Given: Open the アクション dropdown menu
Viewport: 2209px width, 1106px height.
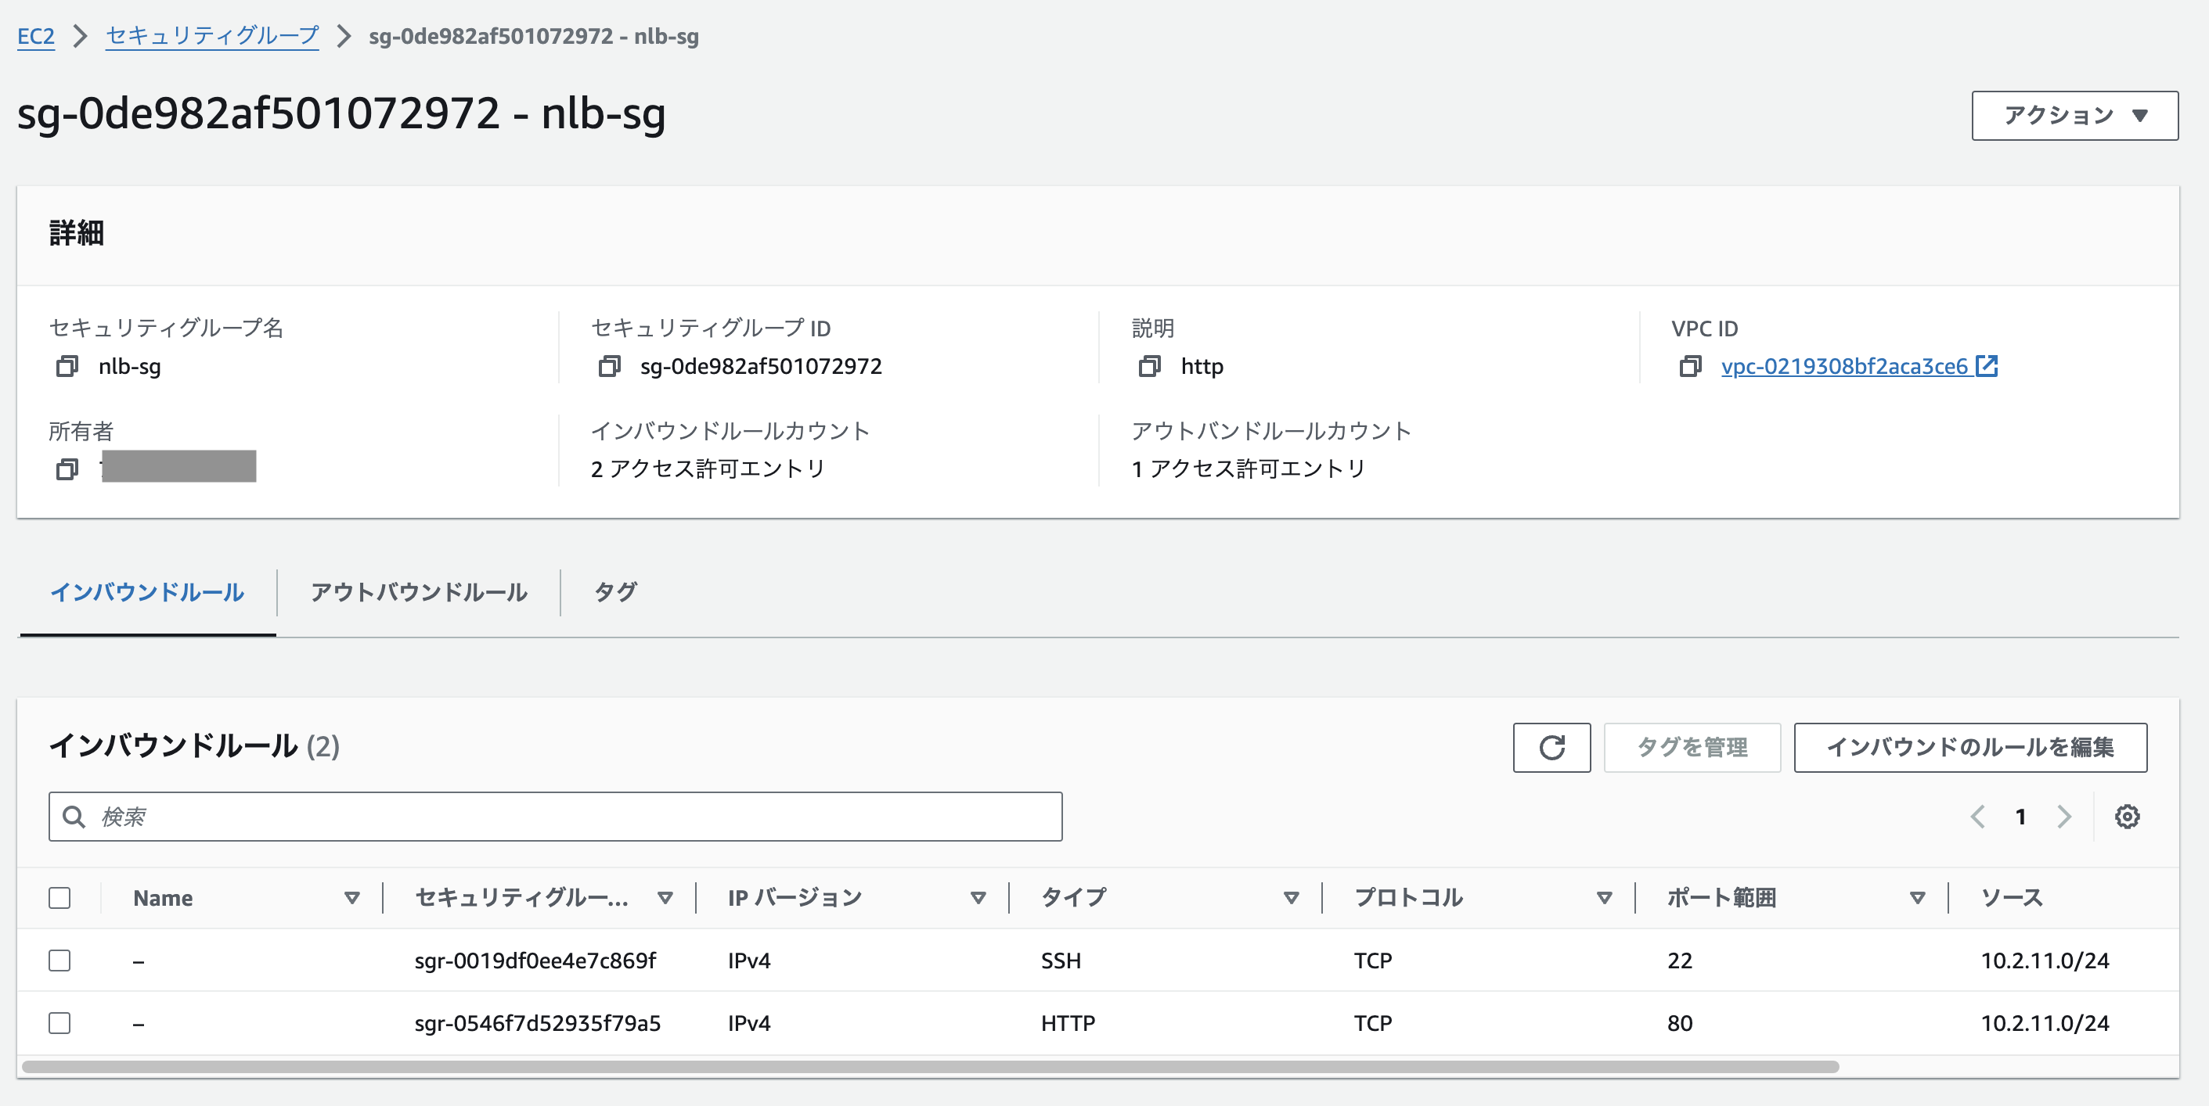Looking at the screenshot, I should (2074, 116).
